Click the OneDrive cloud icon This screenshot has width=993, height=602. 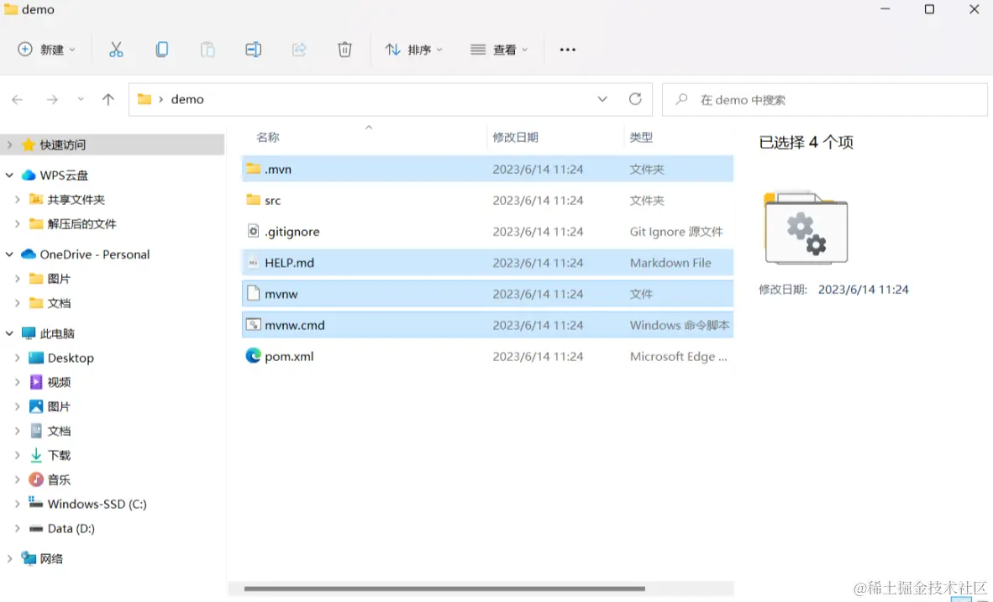pyautogui.click(x=29, y=254)
